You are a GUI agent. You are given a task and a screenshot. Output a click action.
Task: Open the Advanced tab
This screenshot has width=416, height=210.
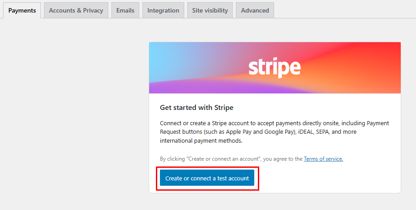255,10
